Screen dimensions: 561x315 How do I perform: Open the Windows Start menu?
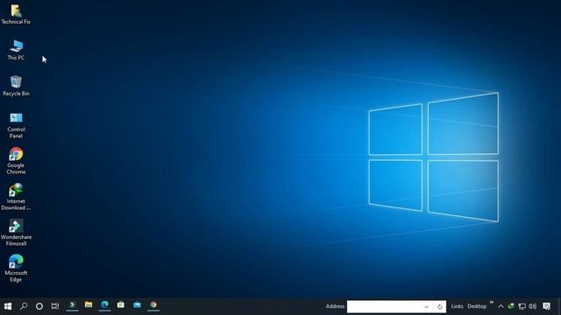click(x=8, y=306)
